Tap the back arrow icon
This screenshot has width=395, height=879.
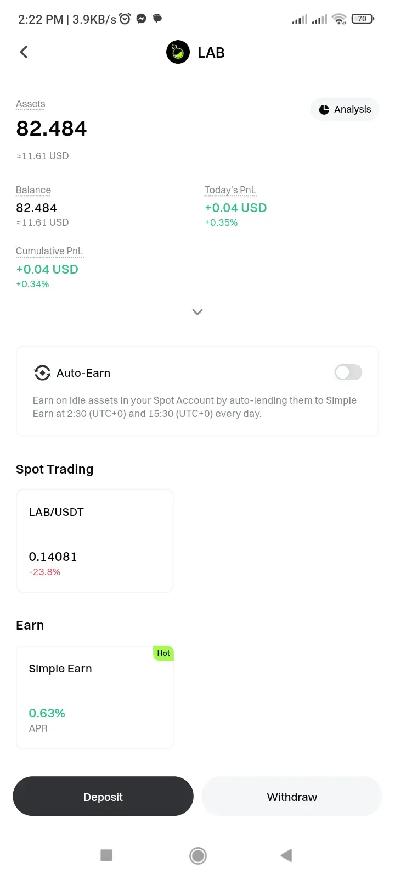tap(24, 52)
